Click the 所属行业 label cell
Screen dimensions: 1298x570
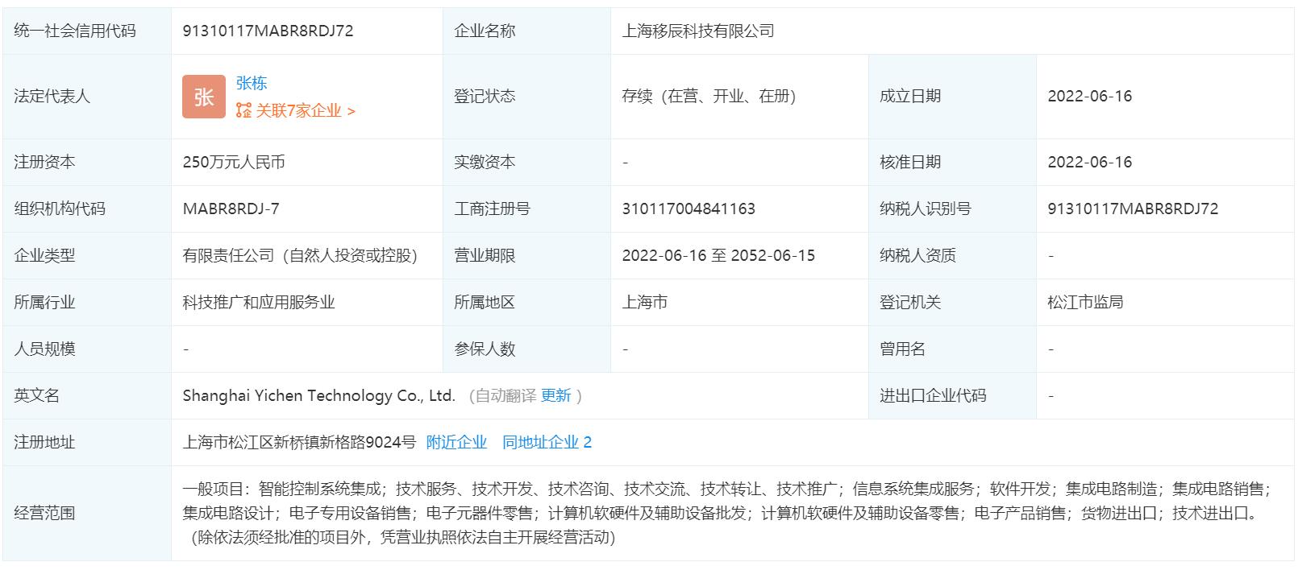[x=86, y=302]
